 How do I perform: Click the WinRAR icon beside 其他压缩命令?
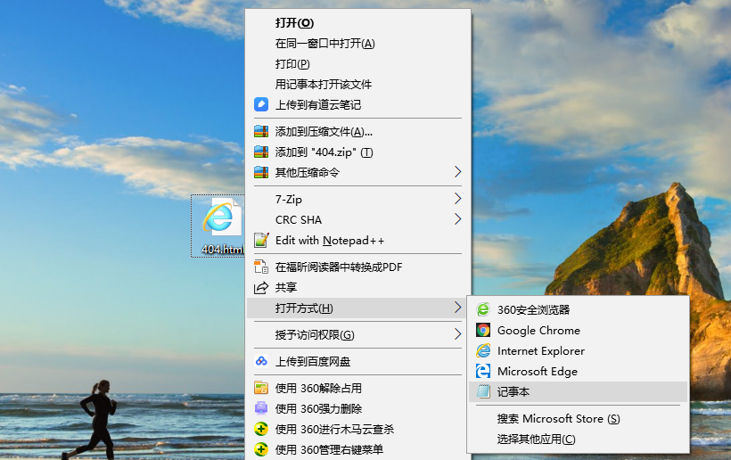click(261, 172)
